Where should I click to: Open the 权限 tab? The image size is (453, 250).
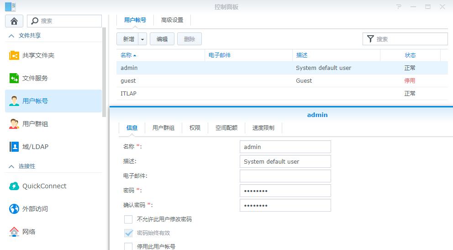pos(195,128)
